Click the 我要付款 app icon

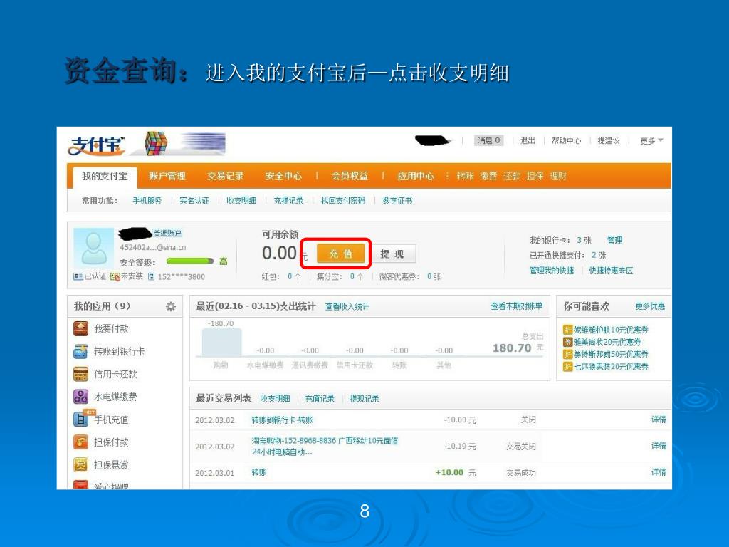tap(81, 329)
